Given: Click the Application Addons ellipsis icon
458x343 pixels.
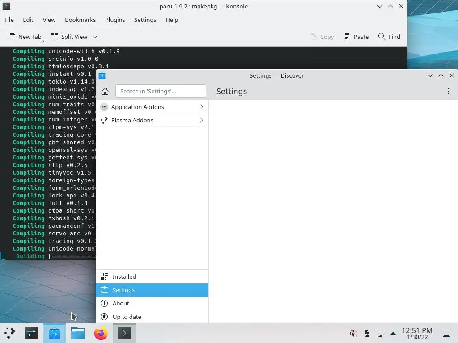Looking at the screenshot, I should coord(104,107).
